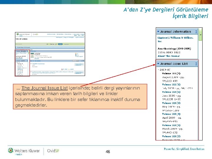Open Volume 110 (4) issue link
Screen dimensions: 212x159
[x=171, y=114]
